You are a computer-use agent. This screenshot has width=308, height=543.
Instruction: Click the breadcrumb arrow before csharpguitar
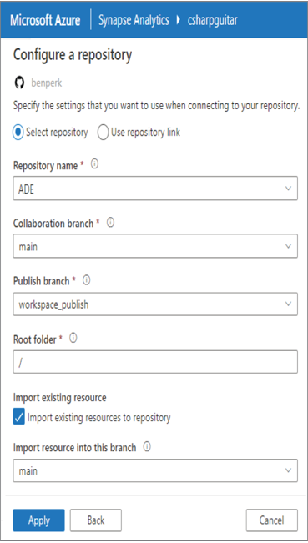pyautogui.click(x=179, y=20)
